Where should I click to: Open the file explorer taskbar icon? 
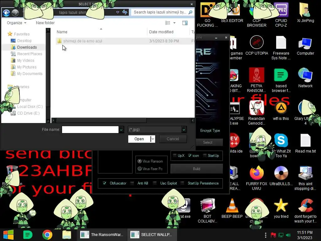pyautogui.click(x=66, y=235)
